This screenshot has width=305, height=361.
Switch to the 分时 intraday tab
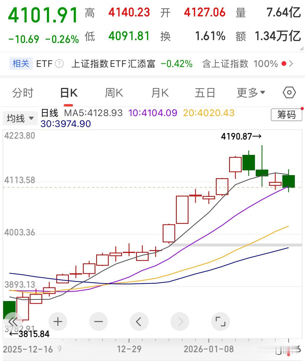pos(22,92)
